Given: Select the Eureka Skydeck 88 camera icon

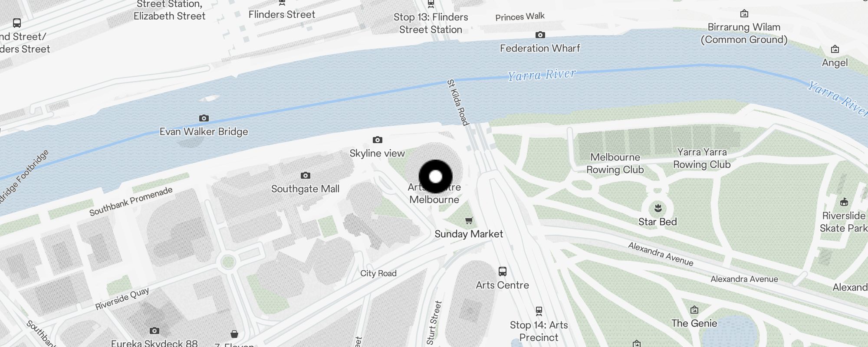Looking at the screenshot, I should click(155, 331).
